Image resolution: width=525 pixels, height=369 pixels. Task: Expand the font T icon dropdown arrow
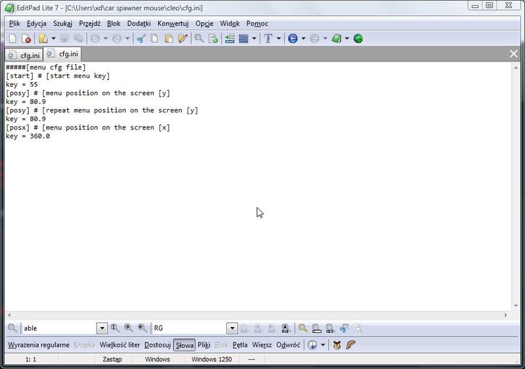click(278, 39)
